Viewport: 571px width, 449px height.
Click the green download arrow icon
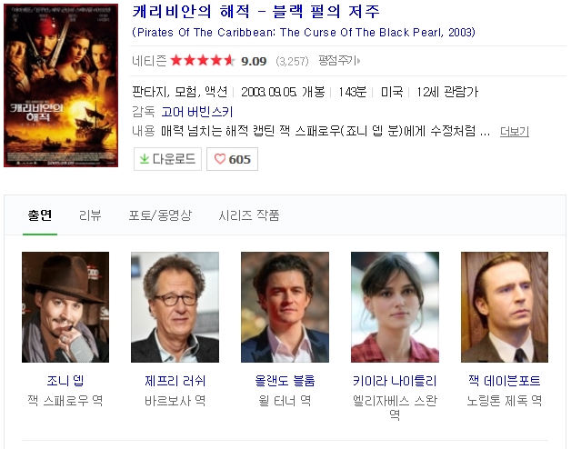(x=145, y=159)
